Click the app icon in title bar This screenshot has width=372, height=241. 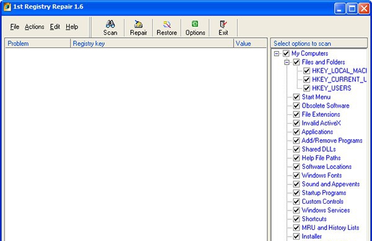click(x=7, y=7)
